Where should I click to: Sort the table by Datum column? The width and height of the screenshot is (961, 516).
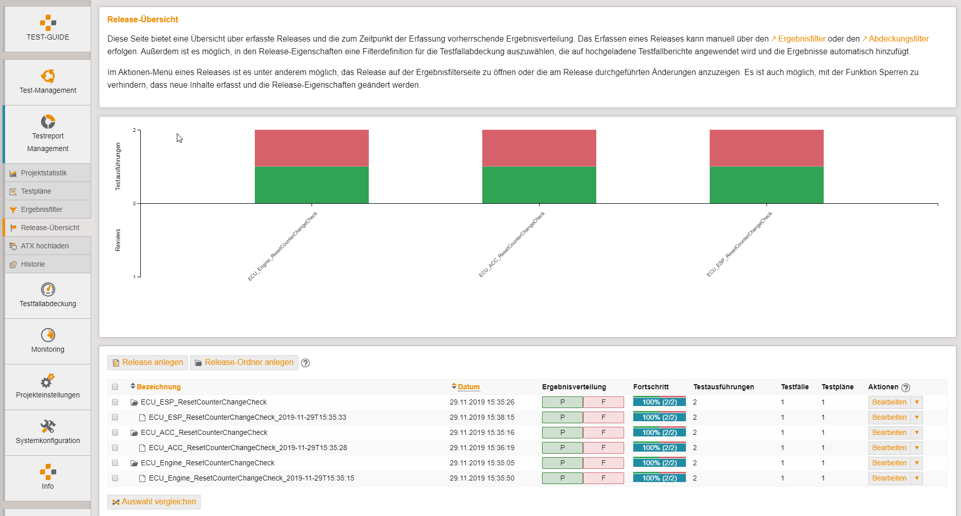tap(468, 387)
